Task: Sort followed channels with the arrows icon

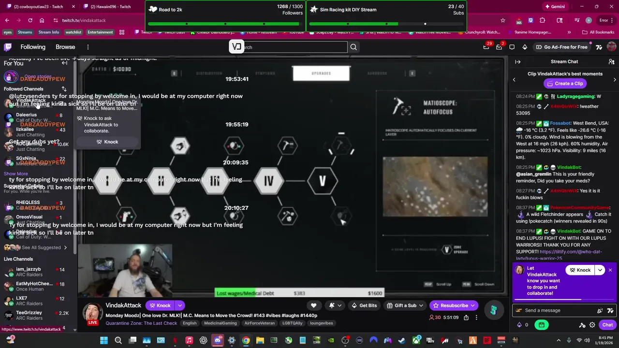Action: [64, 89]
